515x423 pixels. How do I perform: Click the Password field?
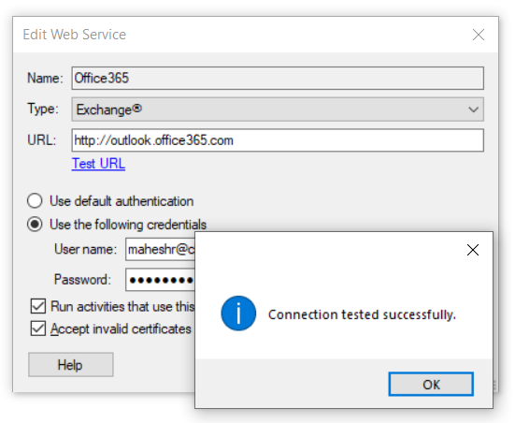coord(160,280)
